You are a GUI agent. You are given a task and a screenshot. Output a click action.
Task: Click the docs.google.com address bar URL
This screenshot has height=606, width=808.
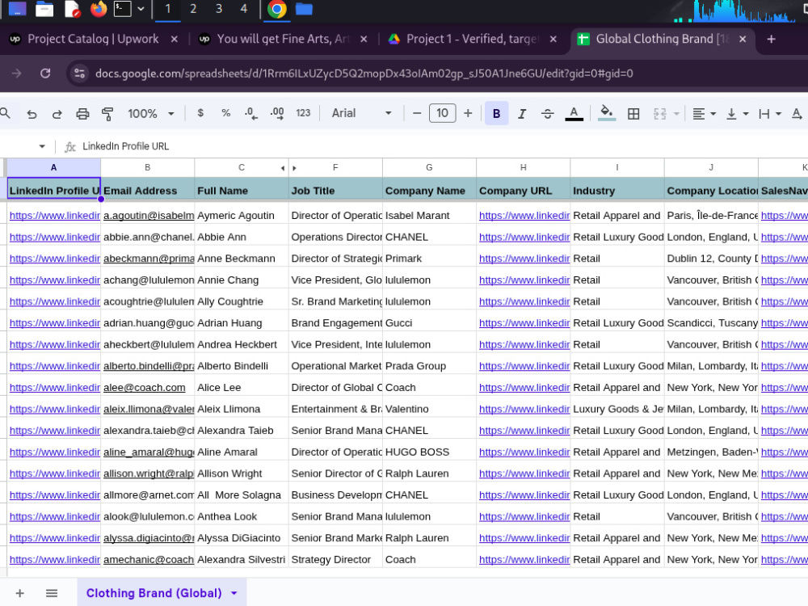pyautogui.click(x=364, y=74)
